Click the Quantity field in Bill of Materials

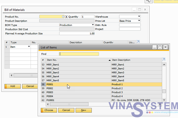88,17
